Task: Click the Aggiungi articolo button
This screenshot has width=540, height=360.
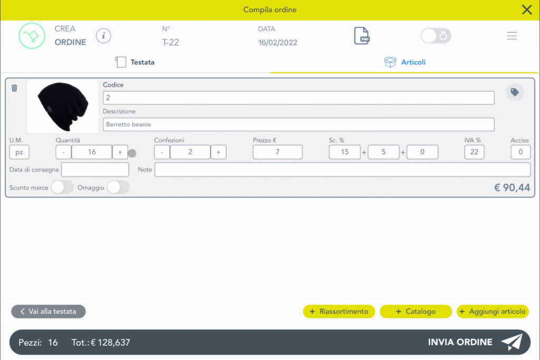Action: (x=493, y=312)
